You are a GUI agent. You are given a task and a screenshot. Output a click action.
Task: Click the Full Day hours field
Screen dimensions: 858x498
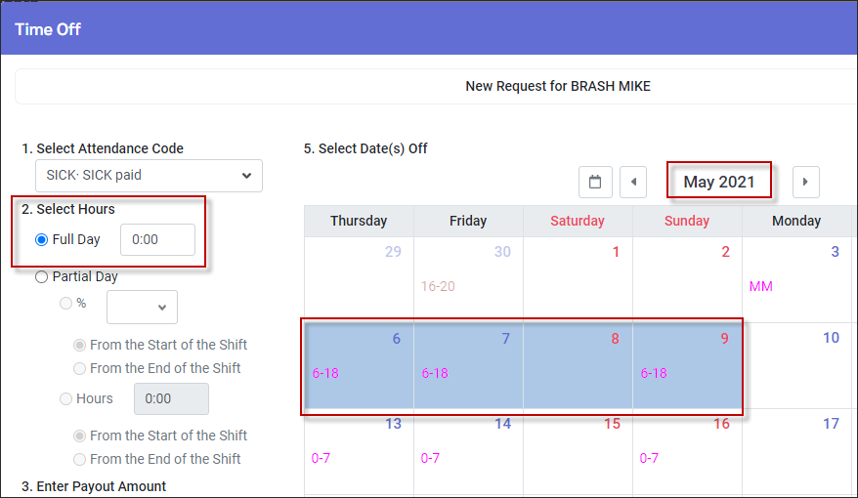(x=157, y=239)
